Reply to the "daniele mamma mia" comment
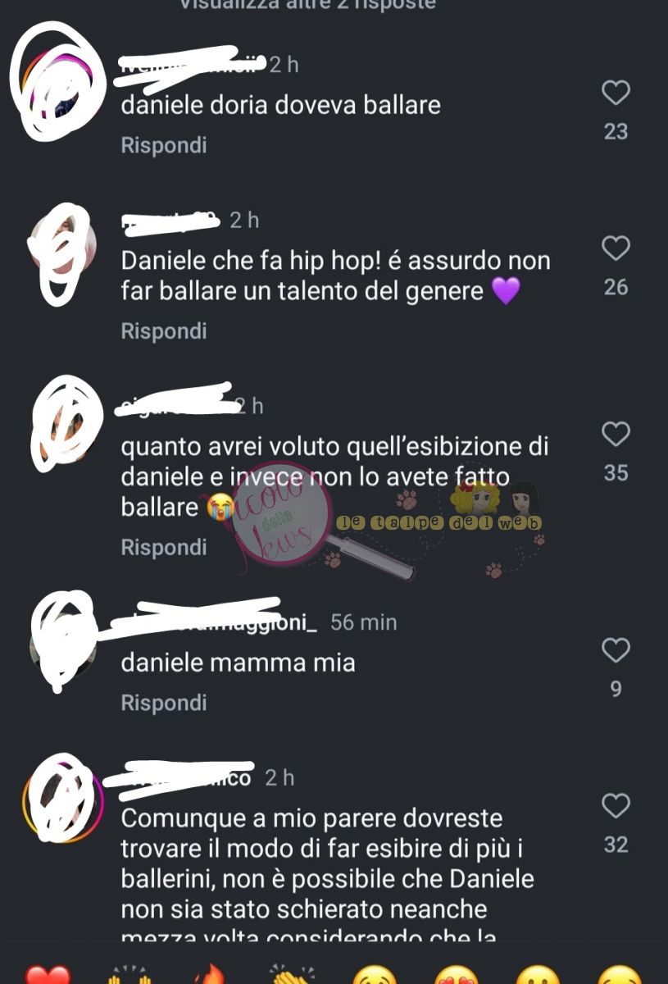The width and height of the screenshot is (668, 984). click(164, 703)
